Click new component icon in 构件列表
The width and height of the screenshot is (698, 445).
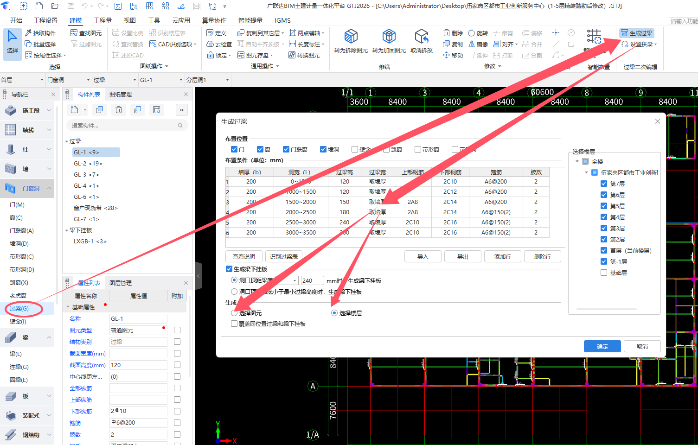(75, 110)
